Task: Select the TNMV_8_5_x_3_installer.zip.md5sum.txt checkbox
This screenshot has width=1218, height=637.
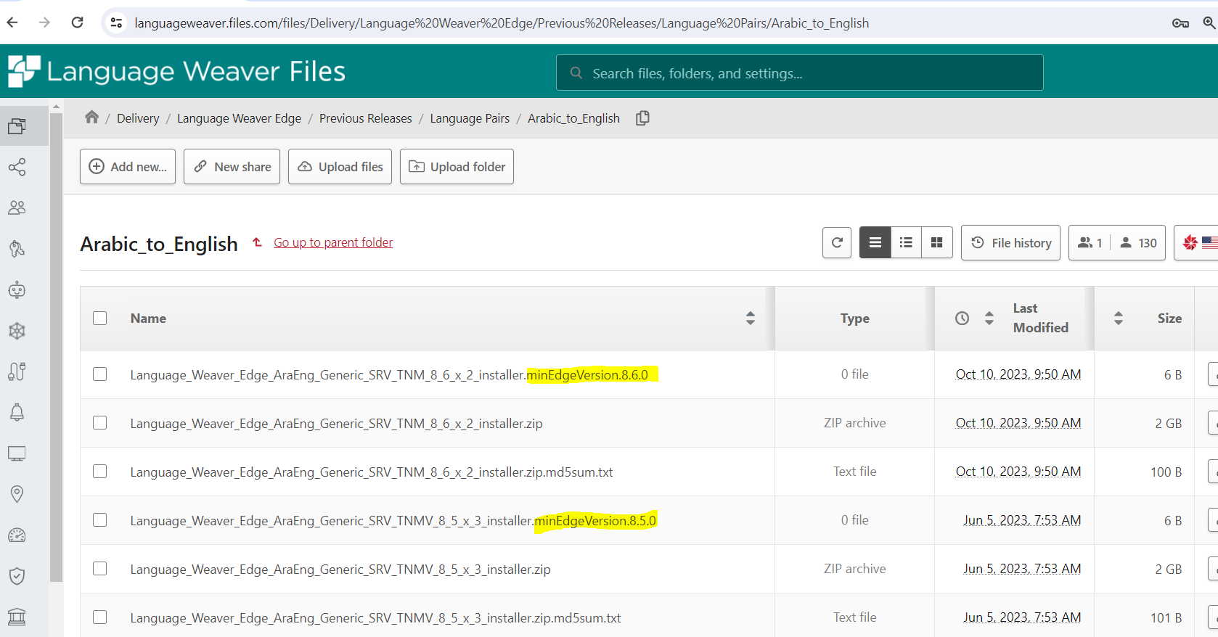Action: 100,617
